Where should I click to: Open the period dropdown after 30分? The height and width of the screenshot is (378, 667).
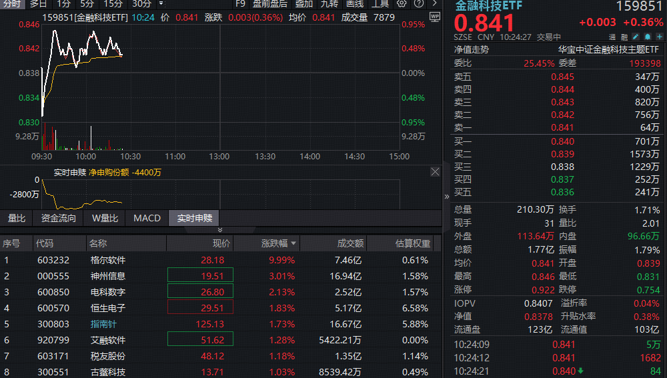tap(161, 3)
